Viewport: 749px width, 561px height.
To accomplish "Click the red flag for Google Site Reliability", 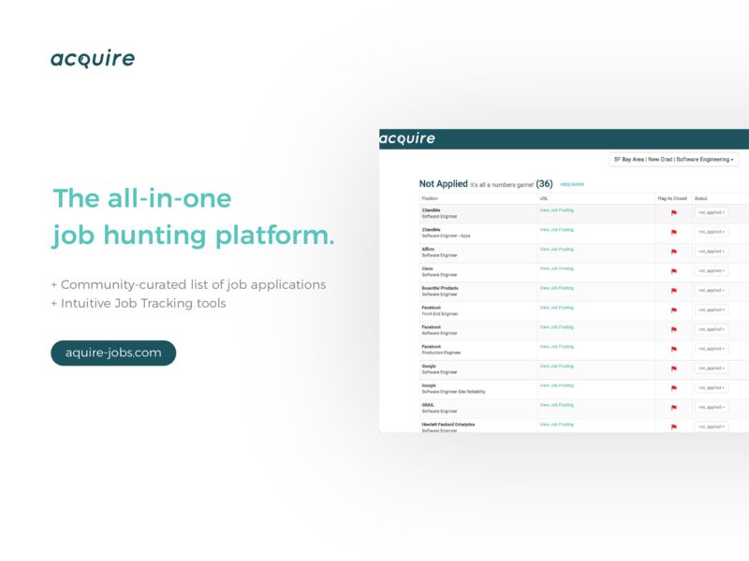I will pyautogui.click(x=673, y=388).
